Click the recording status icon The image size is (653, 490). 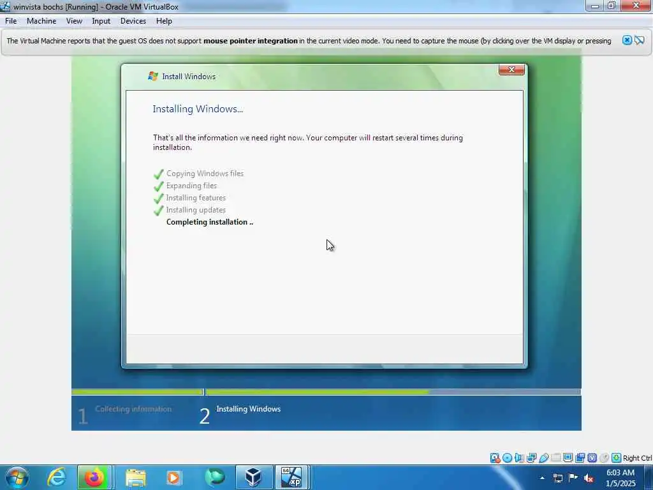point(580,458)
